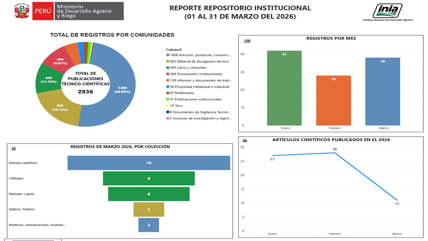Click the INIA institute logo
The height and width of the screenshot is (241, 428).
click(388, 12)
